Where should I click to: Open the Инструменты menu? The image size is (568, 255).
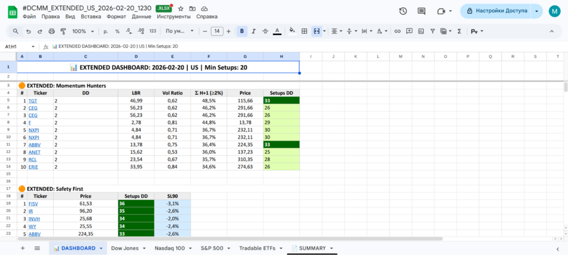click(174, 16)
